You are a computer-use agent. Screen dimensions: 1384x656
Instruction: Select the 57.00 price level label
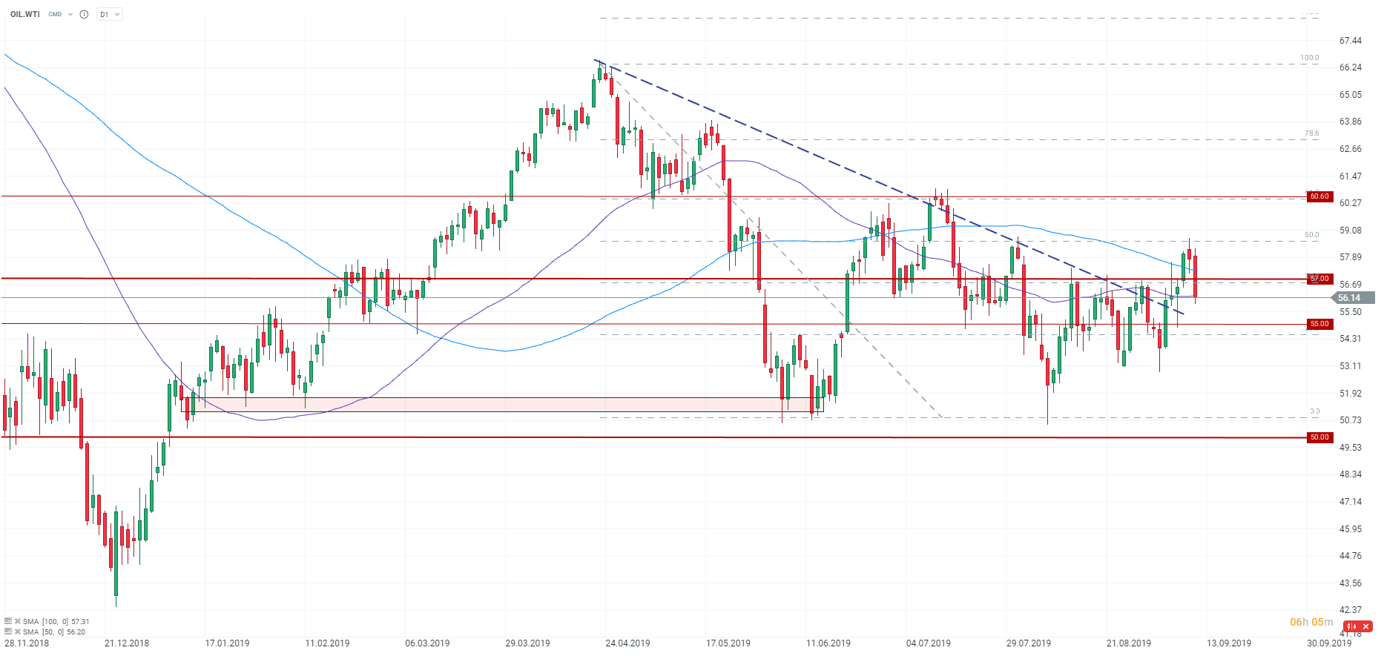1319,279
